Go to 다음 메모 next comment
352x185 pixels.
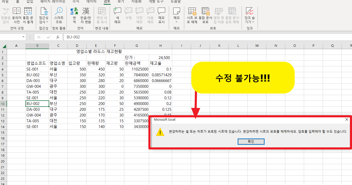pyautogui.click(x=150, y=16)
